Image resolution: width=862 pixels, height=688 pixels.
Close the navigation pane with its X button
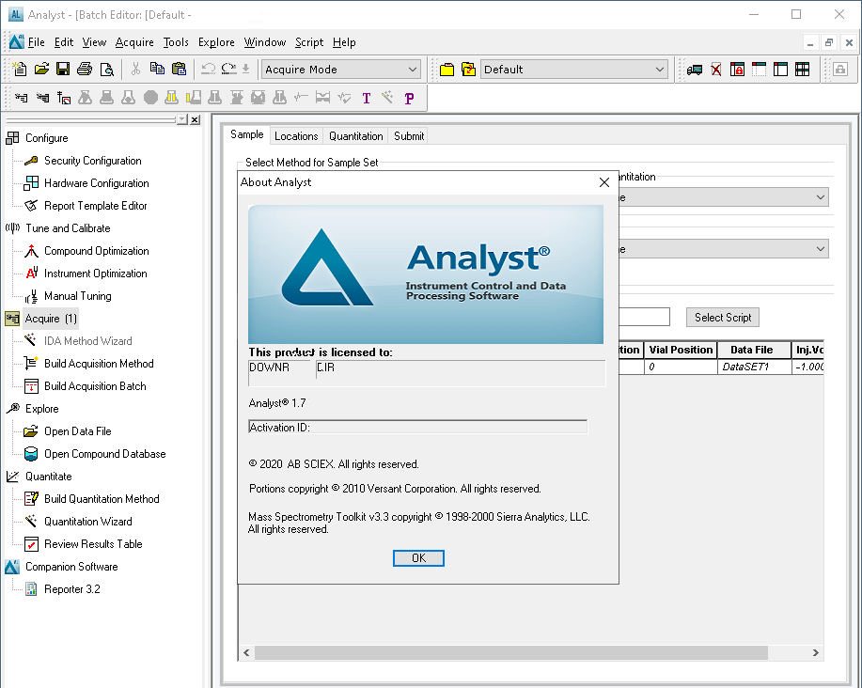pos(196,119)
